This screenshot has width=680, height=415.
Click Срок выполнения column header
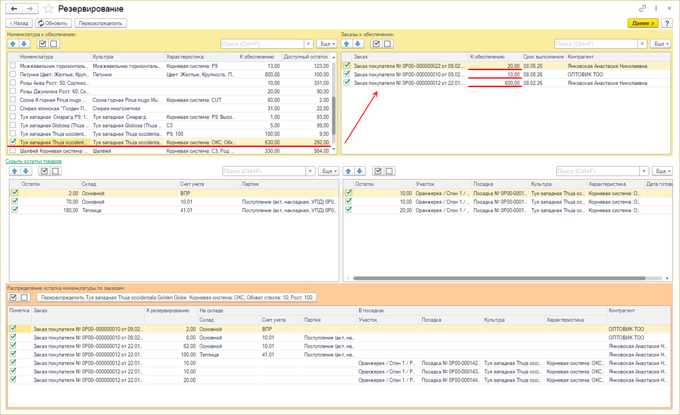coord(543,56)
